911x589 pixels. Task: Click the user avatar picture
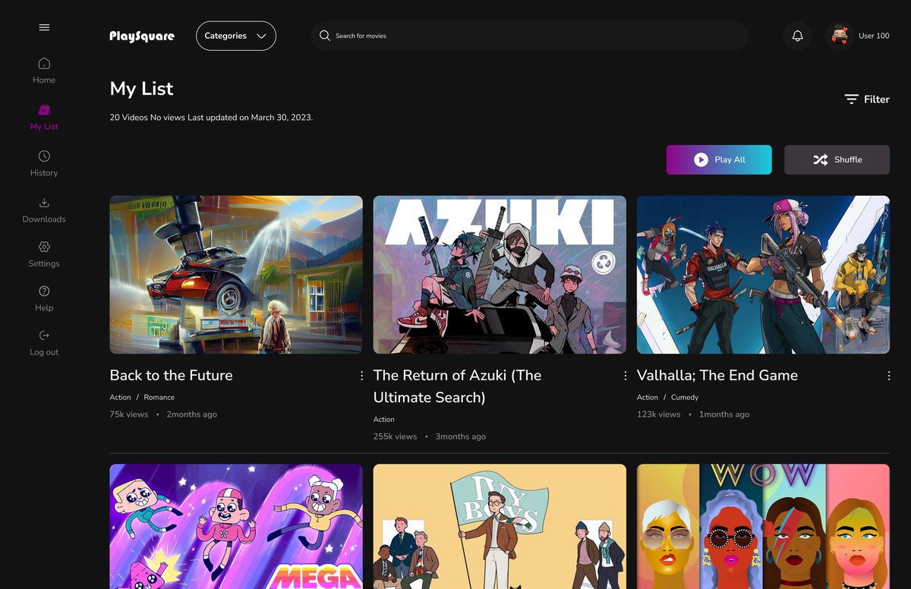tap(840, 36)
